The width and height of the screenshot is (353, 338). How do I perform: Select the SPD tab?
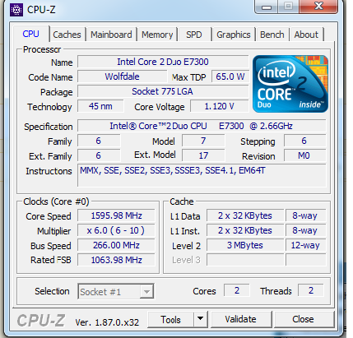(x=194, y=35)
